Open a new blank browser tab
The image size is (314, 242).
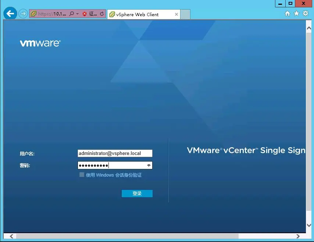tap(185, 14)
